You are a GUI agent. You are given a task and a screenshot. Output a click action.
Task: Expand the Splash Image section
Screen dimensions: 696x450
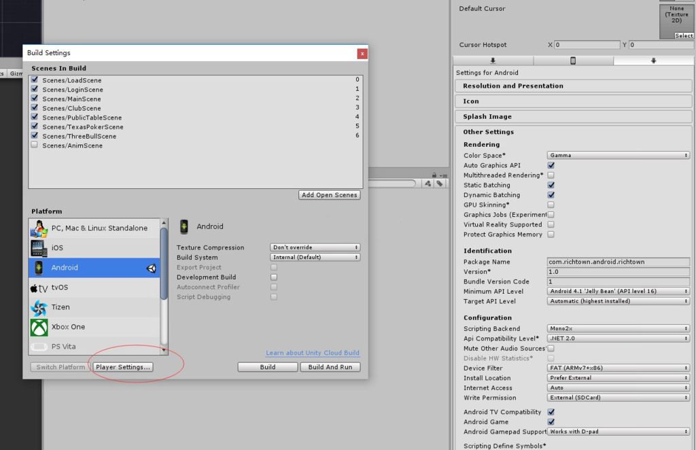487,117
